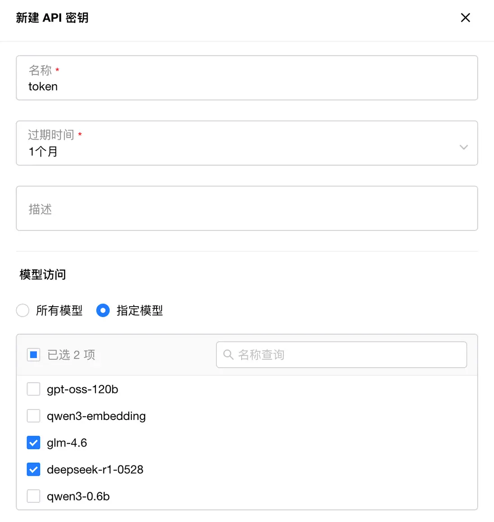494x522 pixels.
Task: Click the qwen3-0.6b model label
Action: (78, 496)
